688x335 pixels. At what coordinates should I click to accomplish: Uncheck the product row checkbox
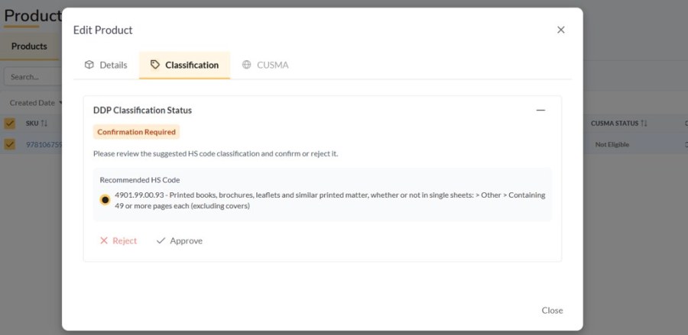click(x=9, y=144)
